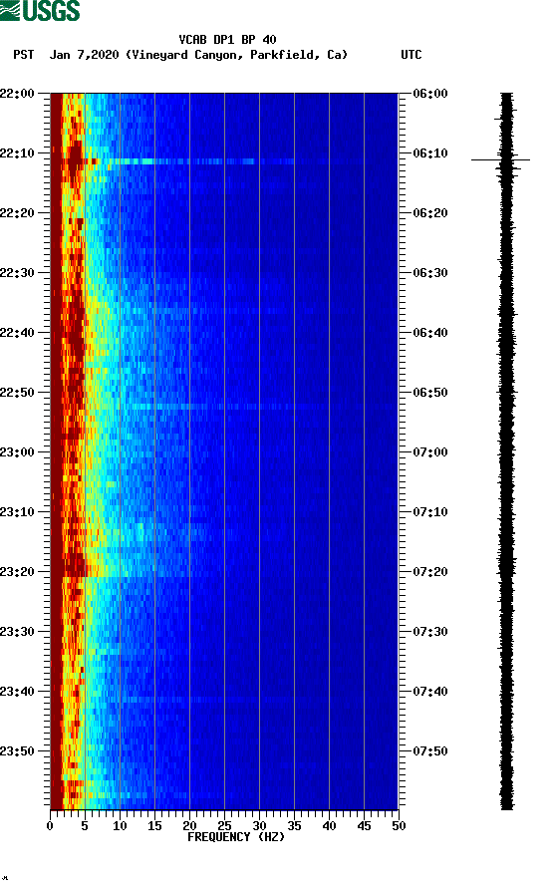Click the 0 Hz frequency axis label
Viewport: 550px width, 889px height.
50,826
